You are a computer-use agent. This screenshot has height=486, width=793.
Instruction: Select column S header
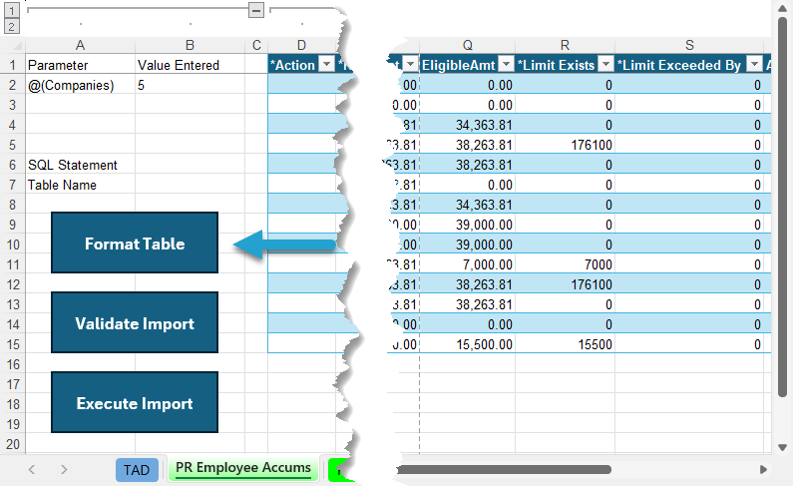point(689,46)
